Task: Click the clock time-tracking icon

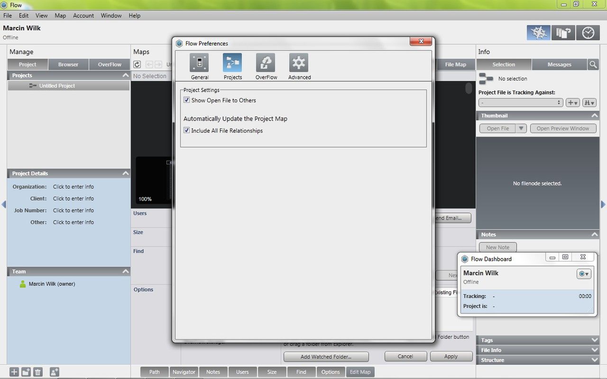Action: (588, 33)
